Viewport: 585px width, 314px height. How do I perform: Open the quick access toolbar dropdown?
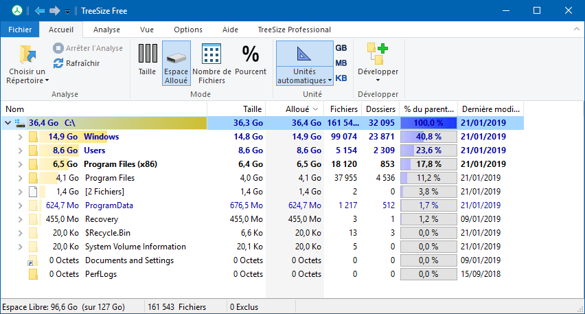click(x=67, y=12)
